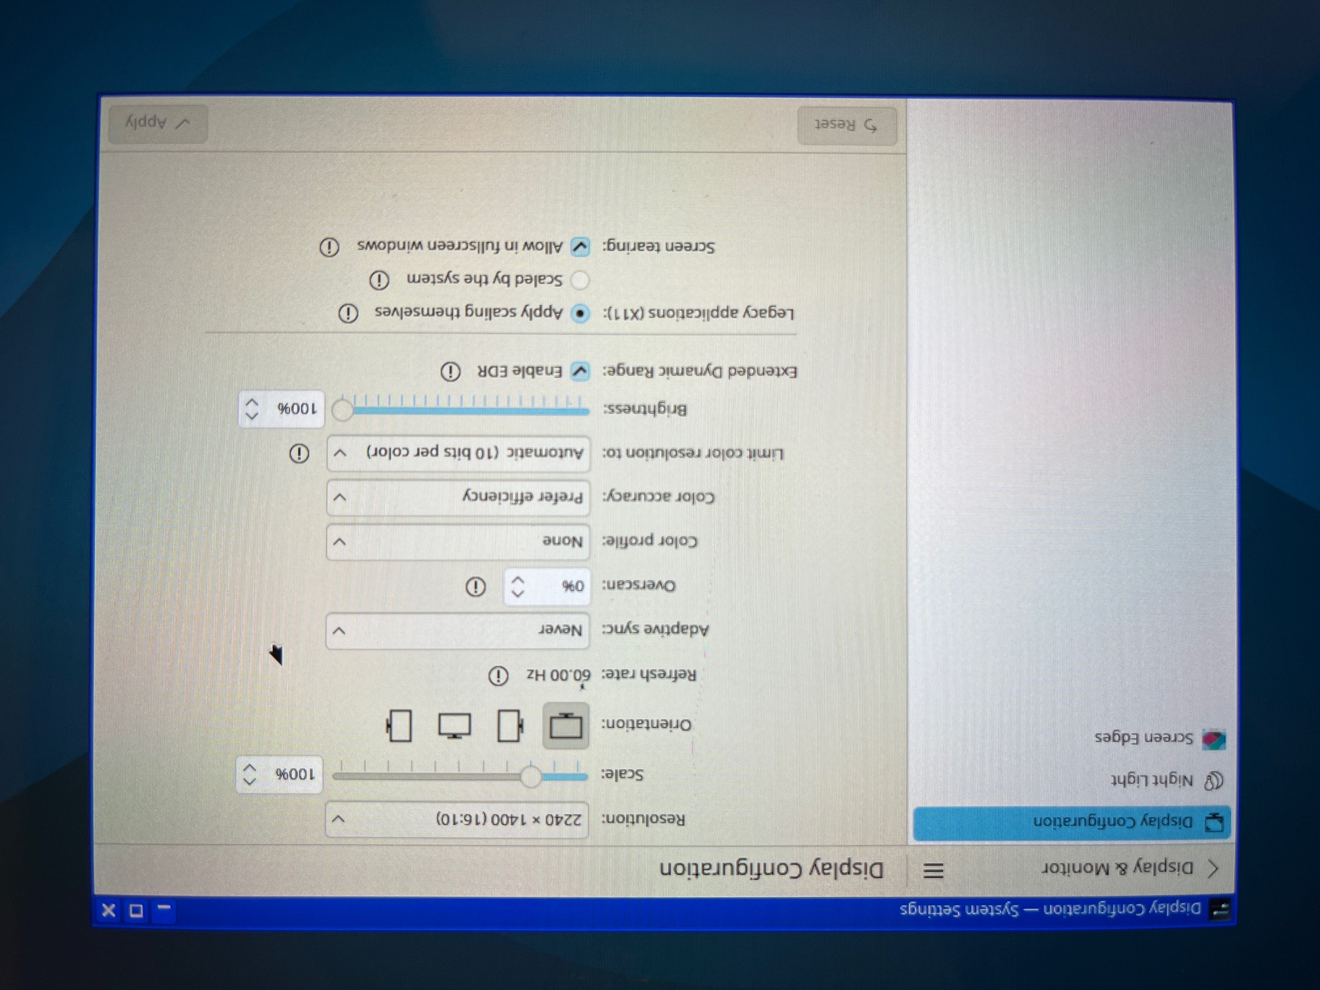This screenshot has height=990, width=1320.
Task: Click the info icon beside Refresh rate
Action: (x=498, y=675)
